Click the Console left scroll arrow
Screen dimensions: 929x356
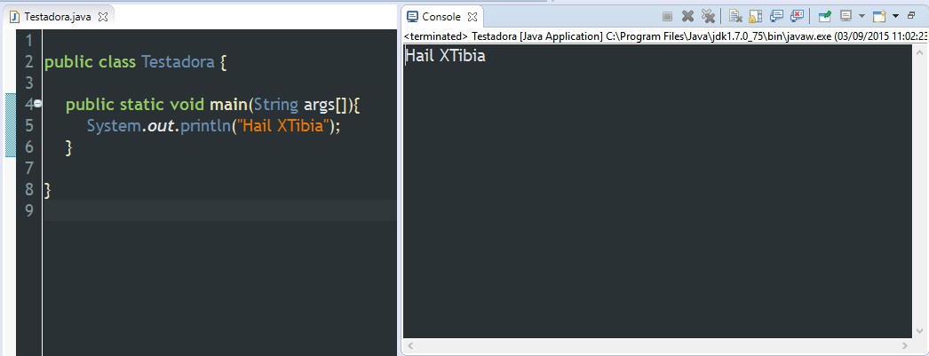tap(410, 345)
